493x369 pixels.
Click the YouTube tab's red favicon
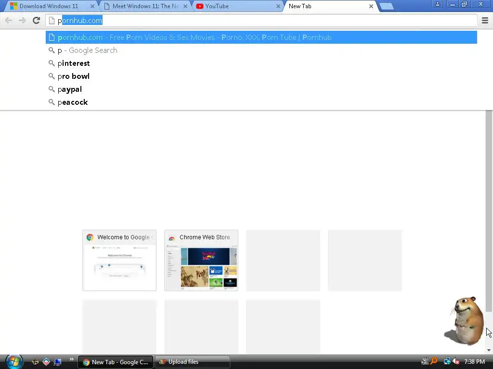(x=200, y=6)
